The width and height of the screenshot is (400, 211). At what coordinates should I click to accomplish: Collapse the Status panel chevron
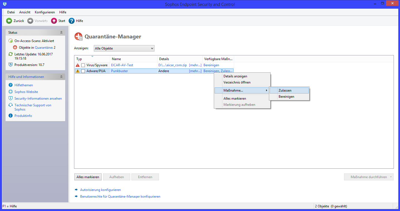point(61,33)
